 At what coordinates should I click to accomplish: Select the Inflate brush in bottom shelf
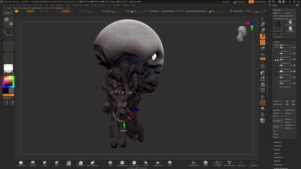click(45, 163)
